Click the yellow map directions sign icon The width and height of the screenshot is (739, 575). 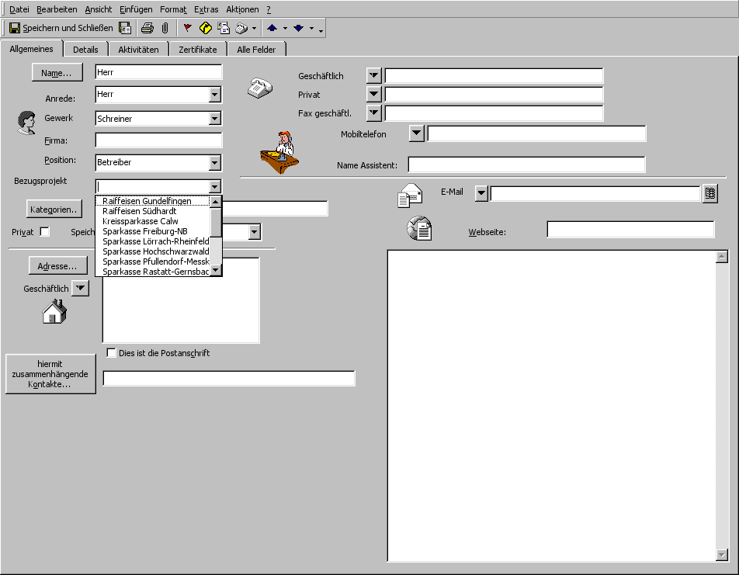pos(205,28)
